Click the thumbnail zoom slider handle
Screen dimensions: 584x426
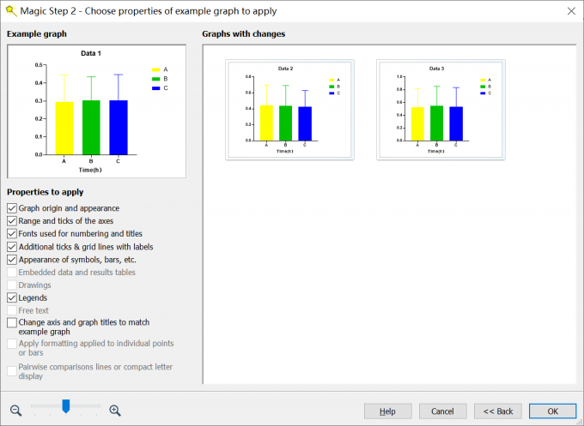[66, 406]
